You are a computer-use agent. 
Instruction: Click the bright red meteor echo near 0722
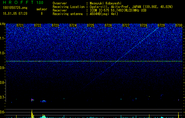tap(32, 100)
